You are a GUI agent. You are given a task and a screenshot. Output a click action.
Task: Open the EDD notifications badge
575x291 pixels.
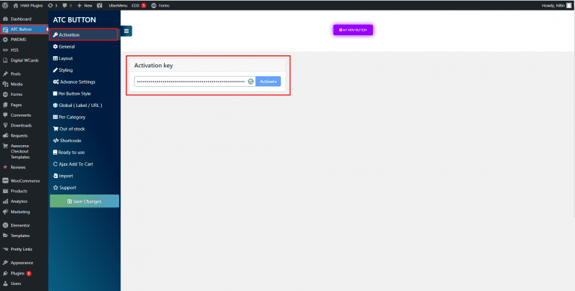tap(144, 5)
